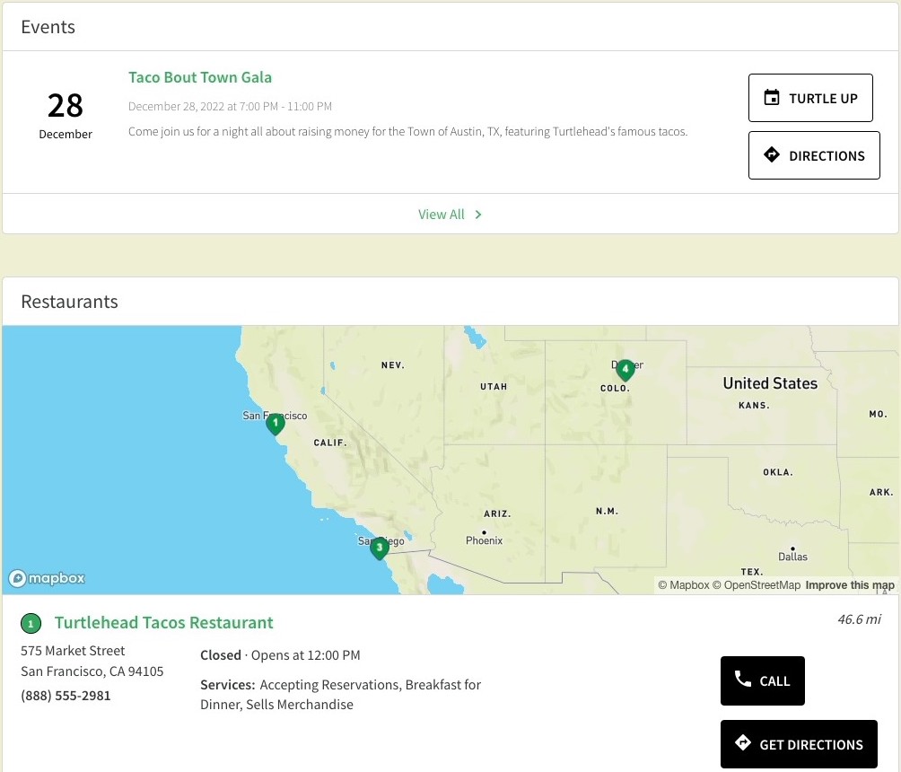Click the Get Directions button
Image resolution: width=901 pixels, height=772 pixels.
coord(799,744)
